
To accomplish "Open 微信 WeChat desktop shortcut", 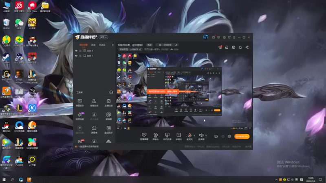I will [x=19, y=24].
